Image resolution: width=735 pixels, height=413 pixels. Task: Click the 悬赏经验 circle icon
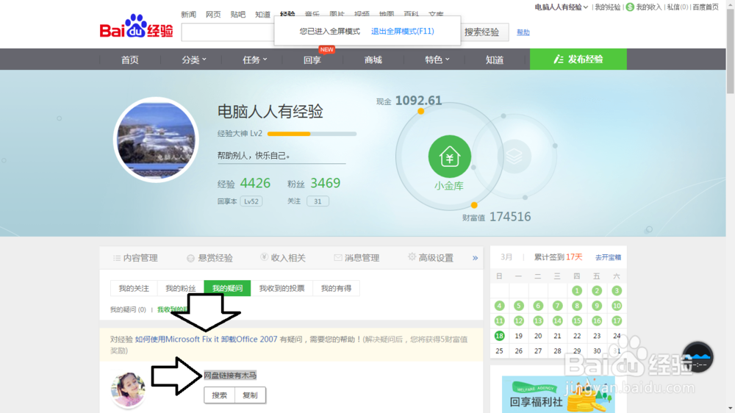(190, 258)
